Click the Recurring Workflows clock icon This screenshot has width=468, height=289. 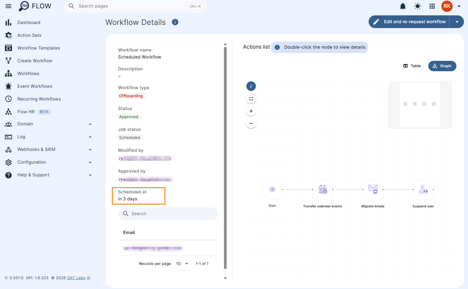(x=8, y=99)
